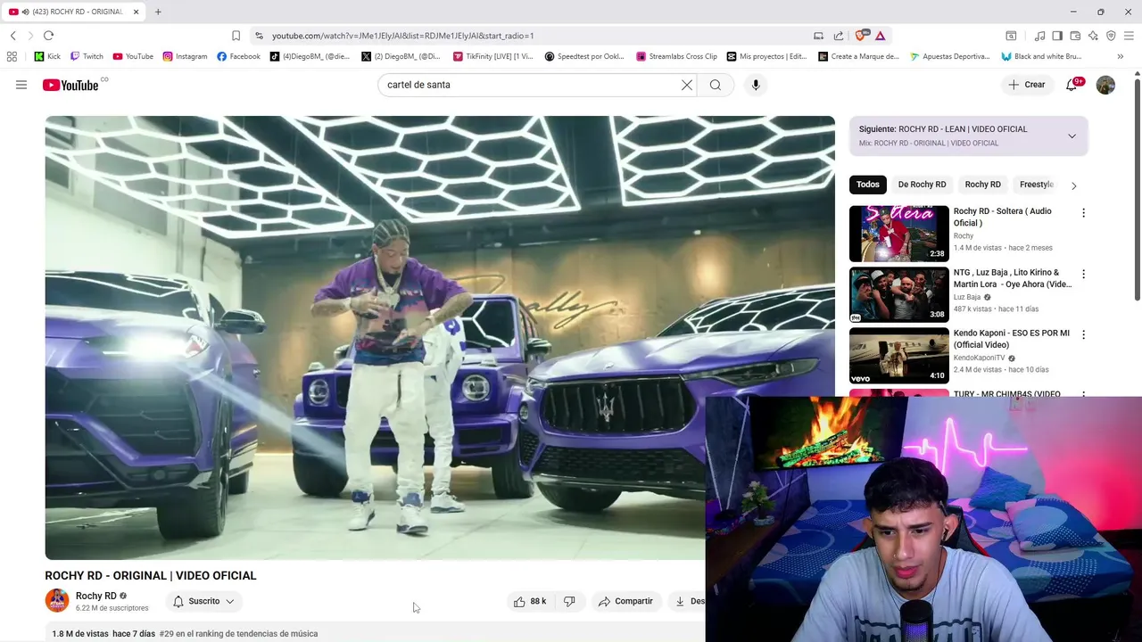
Task: Toggle the browser sidebar panel icon
Action: click(x=1057, y=36)
